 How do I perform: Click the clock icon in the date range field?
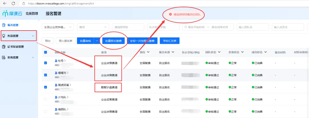click(186, 27)
